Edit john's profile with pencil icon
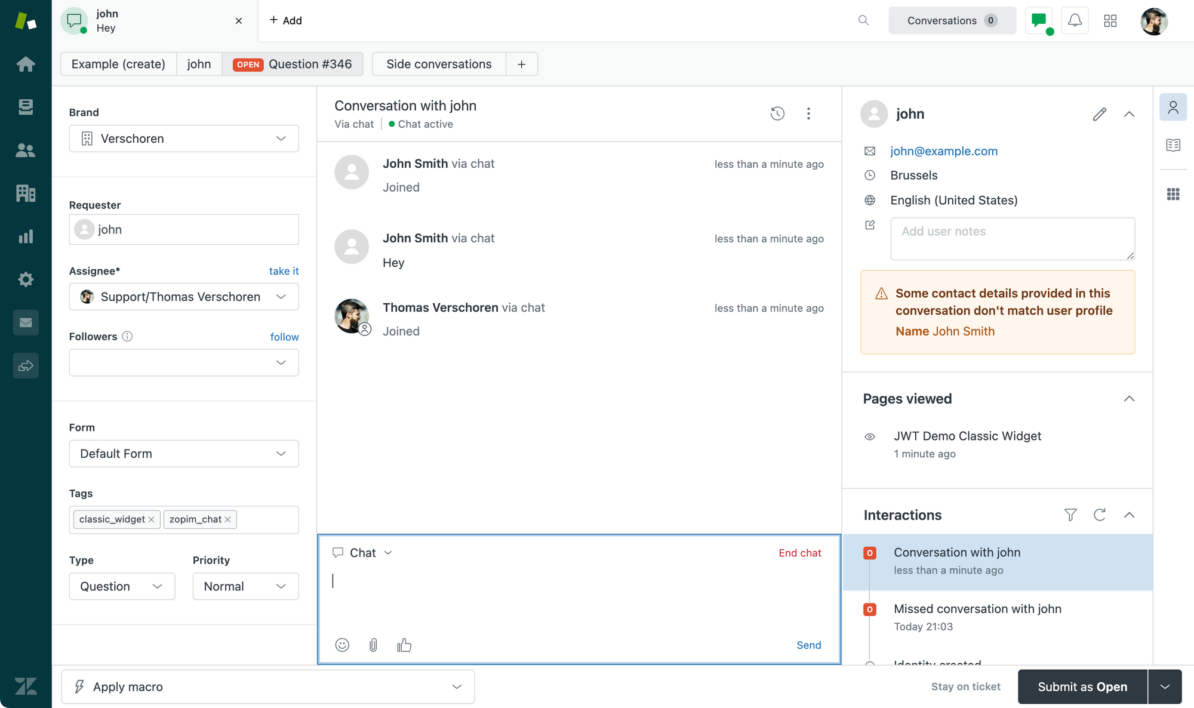Viewport: 1194px width, 708px height. click(x=1100, y=114)
